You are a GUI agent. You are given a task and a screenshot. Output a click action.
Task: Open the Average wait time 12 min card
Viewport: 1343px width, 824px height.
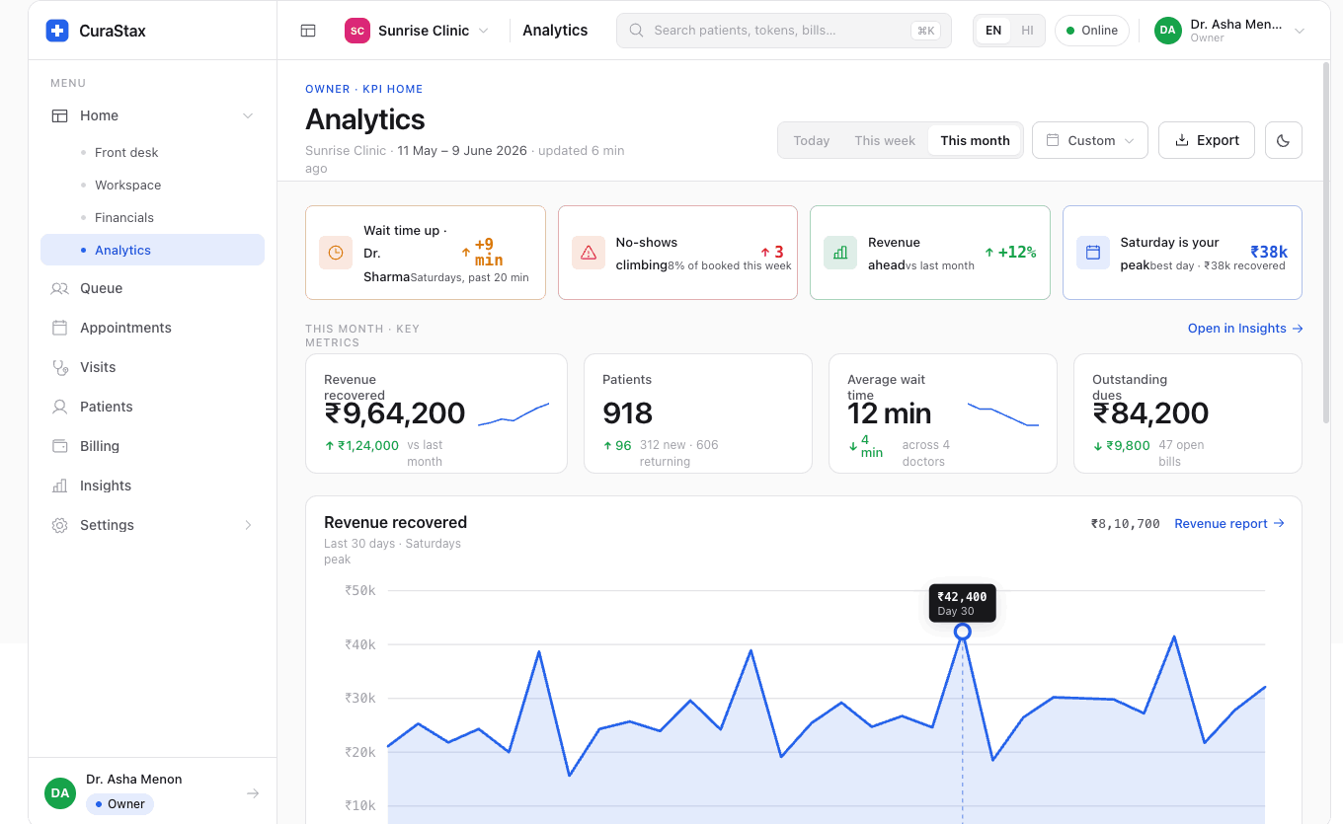click(943, 413)
